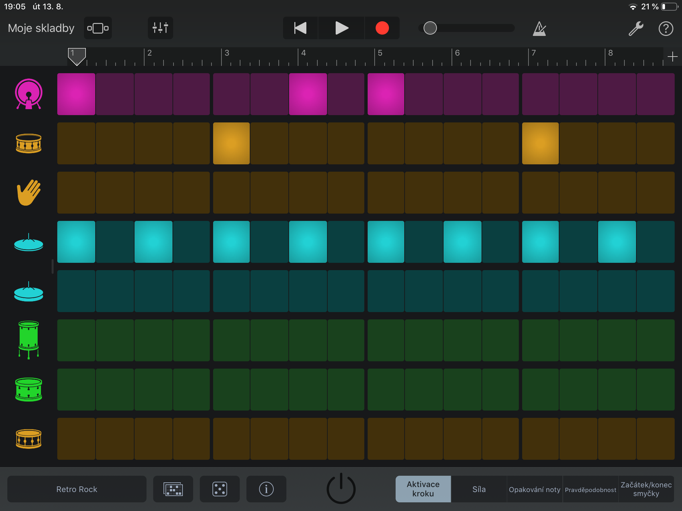Image resolution: width=682 pixels, height=511 pixels.
Task: Switch to the Síla mode tab
Action: point(479,489)
